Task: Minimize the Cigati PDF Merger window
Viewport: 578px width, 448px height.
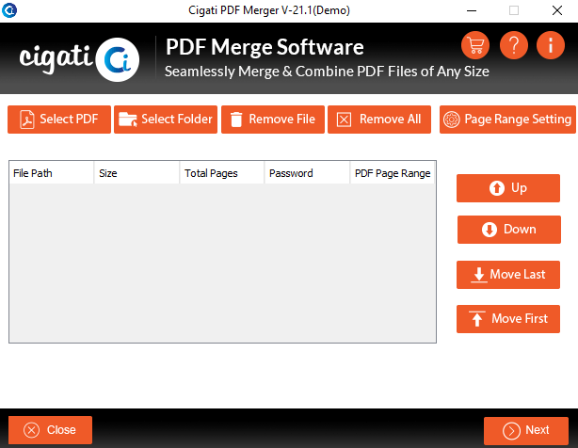Action: (x=472, y=10)
